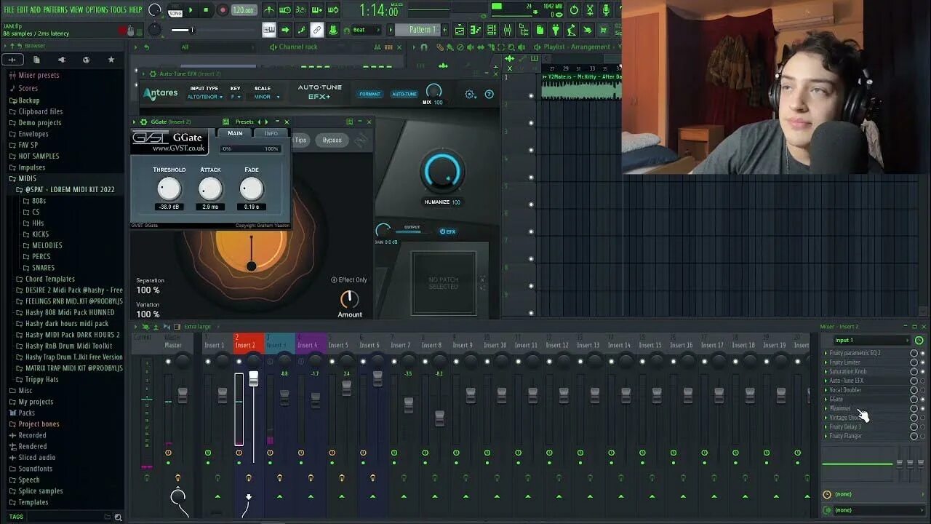Click the browser files tab icon

tap(36, 60)
